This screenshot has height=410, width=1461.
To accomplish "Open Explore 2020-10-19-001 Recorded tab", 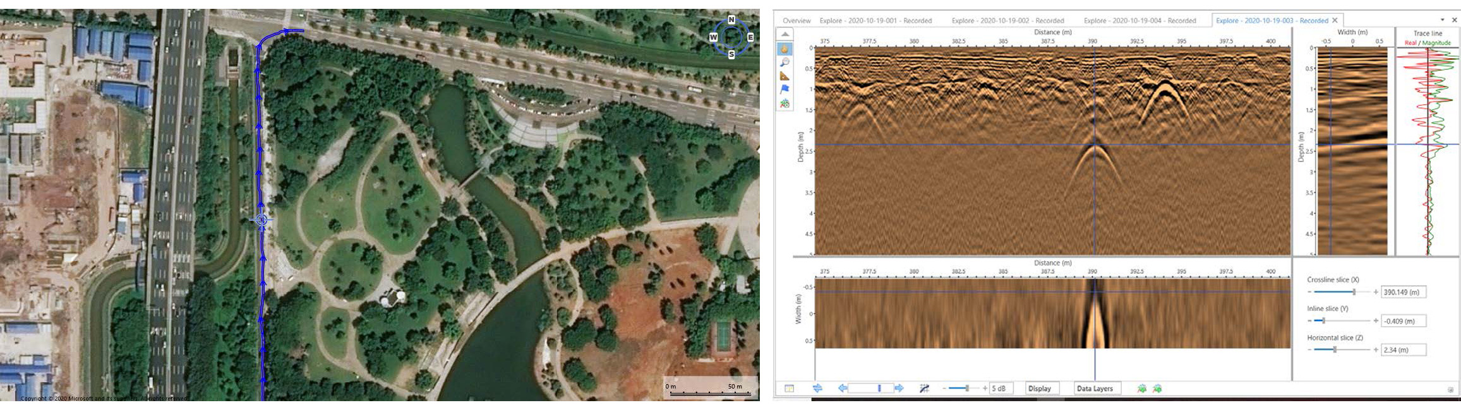I will [x=875, y=21].
